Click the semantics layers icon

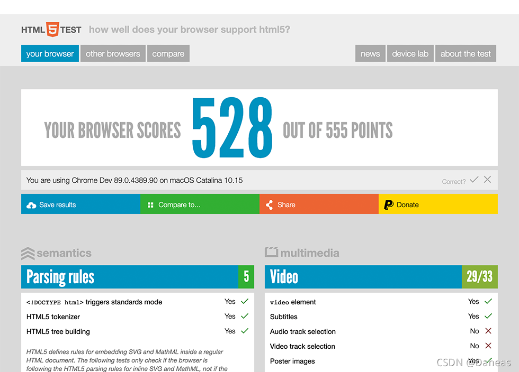coord(28,254)
